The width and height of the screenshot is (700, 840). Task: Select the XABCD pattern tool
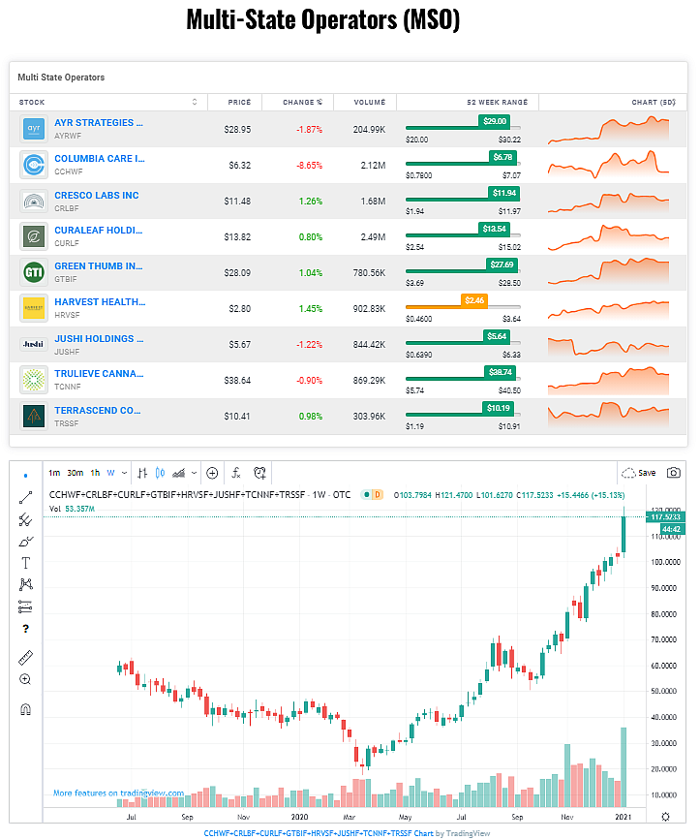(25, 584)
